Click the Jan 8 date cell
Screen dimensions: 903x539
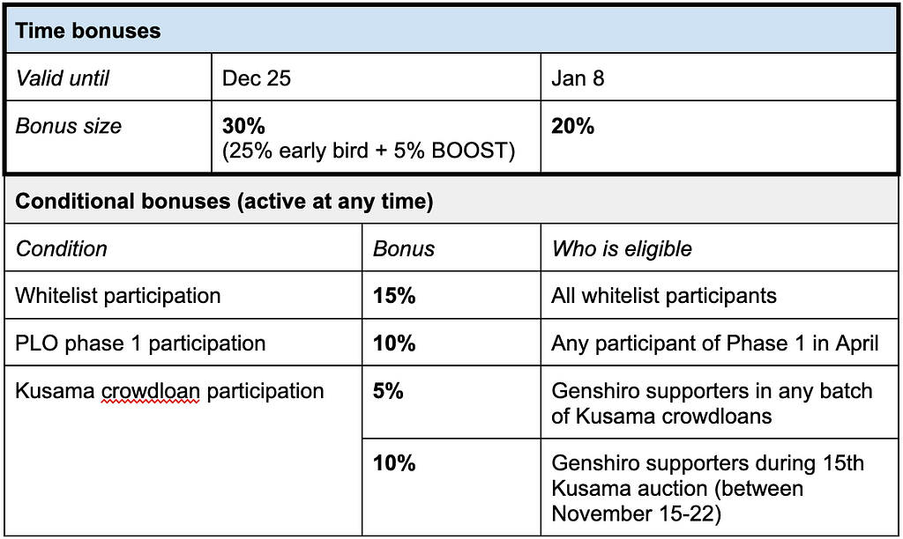(719, 78)
